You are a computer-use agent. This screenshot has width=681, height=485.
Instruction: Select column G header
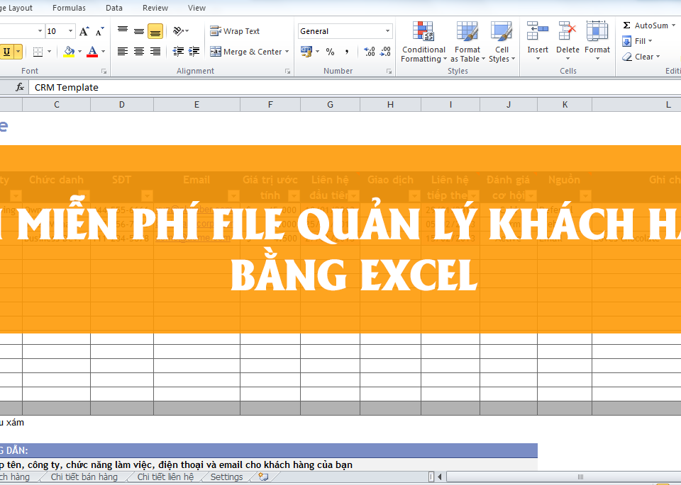[x=330, y=105]
